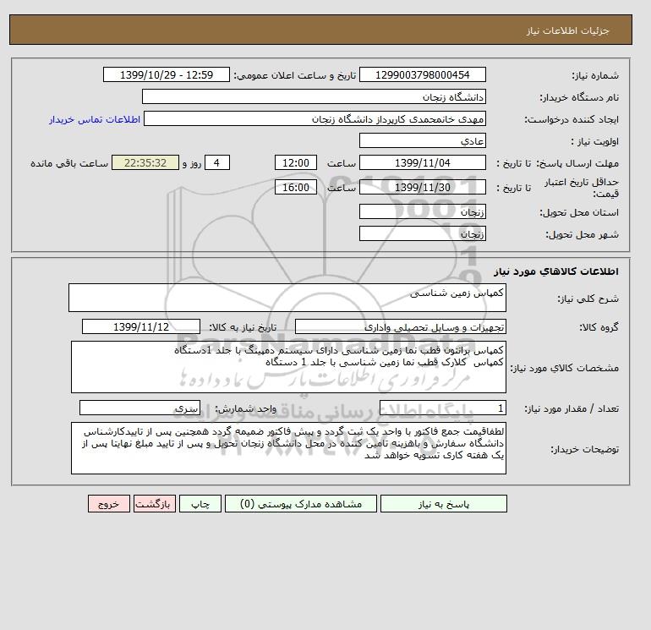Click the 'چاپ' print button
Image resolution: width=651 pixels, height=630 pixels.
pyautogui.click(x=200, y=504)
